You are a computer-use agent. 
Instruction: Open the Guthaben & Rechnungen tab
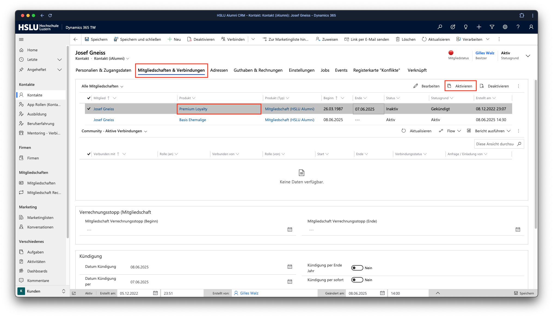pyautogui.click(x=258, y=70)
